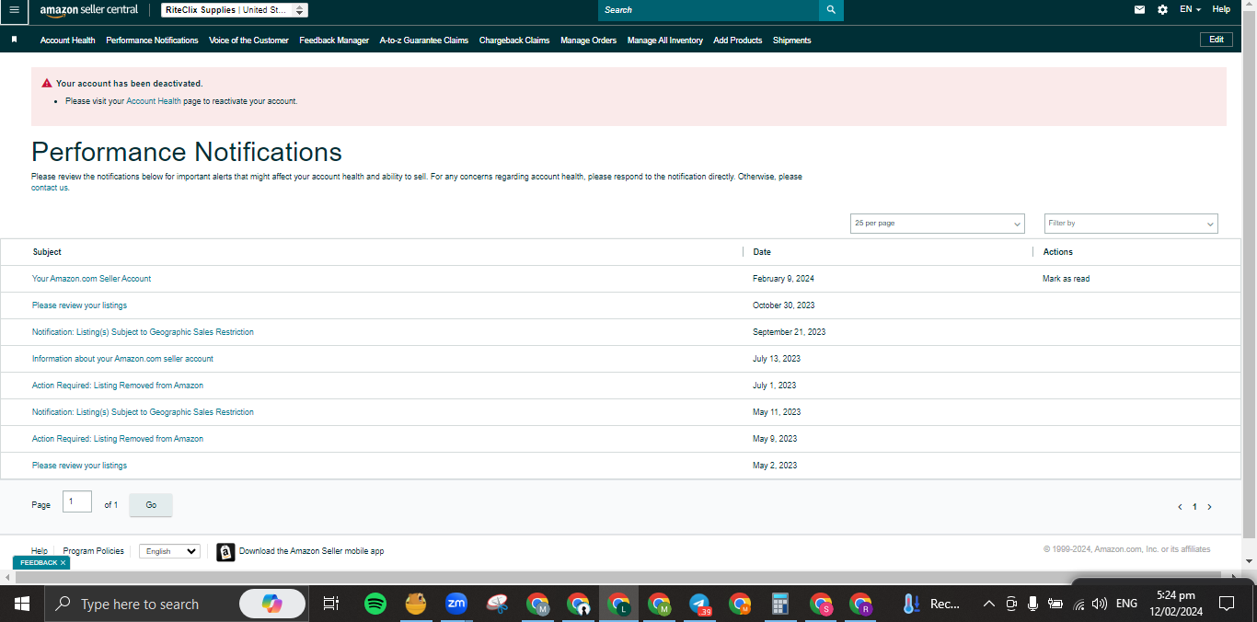Open Program Policies in footer
This screenshot has height=622, width=1257.
pos(94,551)
